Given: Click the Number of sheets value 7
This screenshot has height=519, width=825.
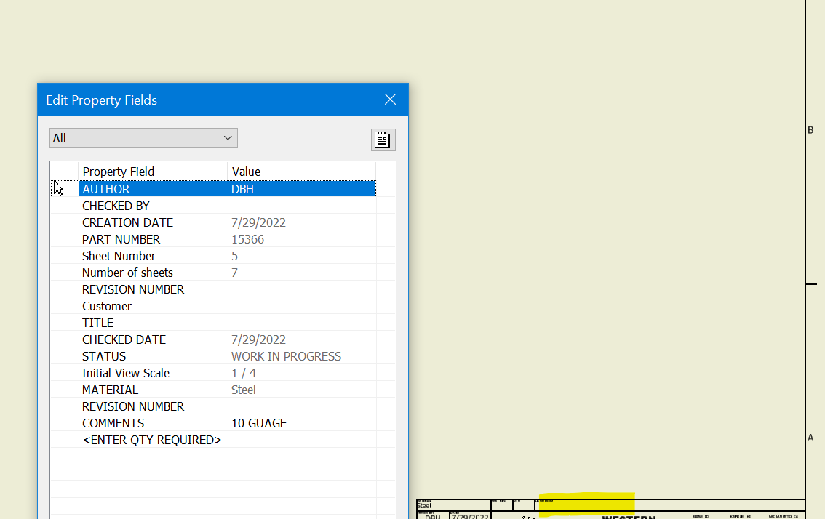Looking at the screenshot, I should (x=302, y=273).
